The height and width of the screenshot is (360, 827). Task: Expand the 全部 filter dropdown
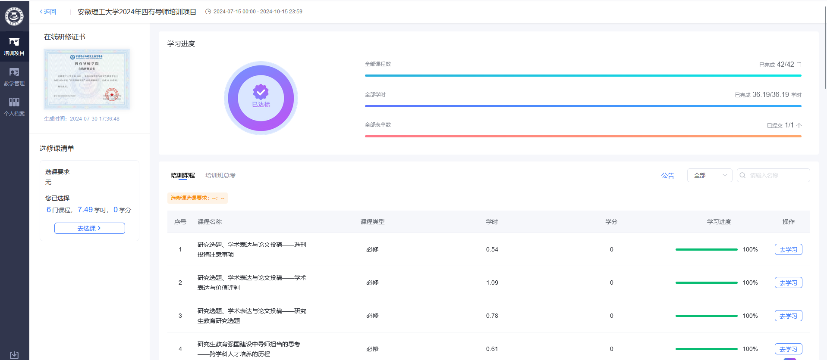[709, 175]
